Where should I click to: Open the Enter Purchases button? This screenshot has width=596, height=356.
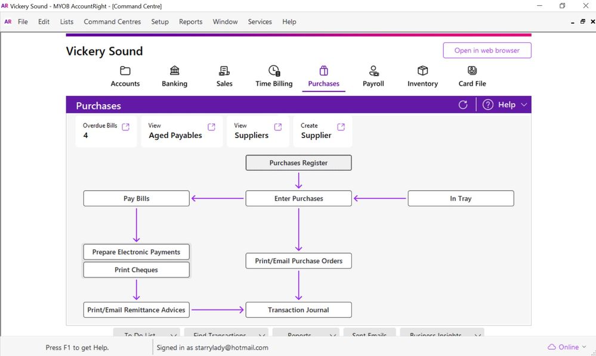point(298,199)
